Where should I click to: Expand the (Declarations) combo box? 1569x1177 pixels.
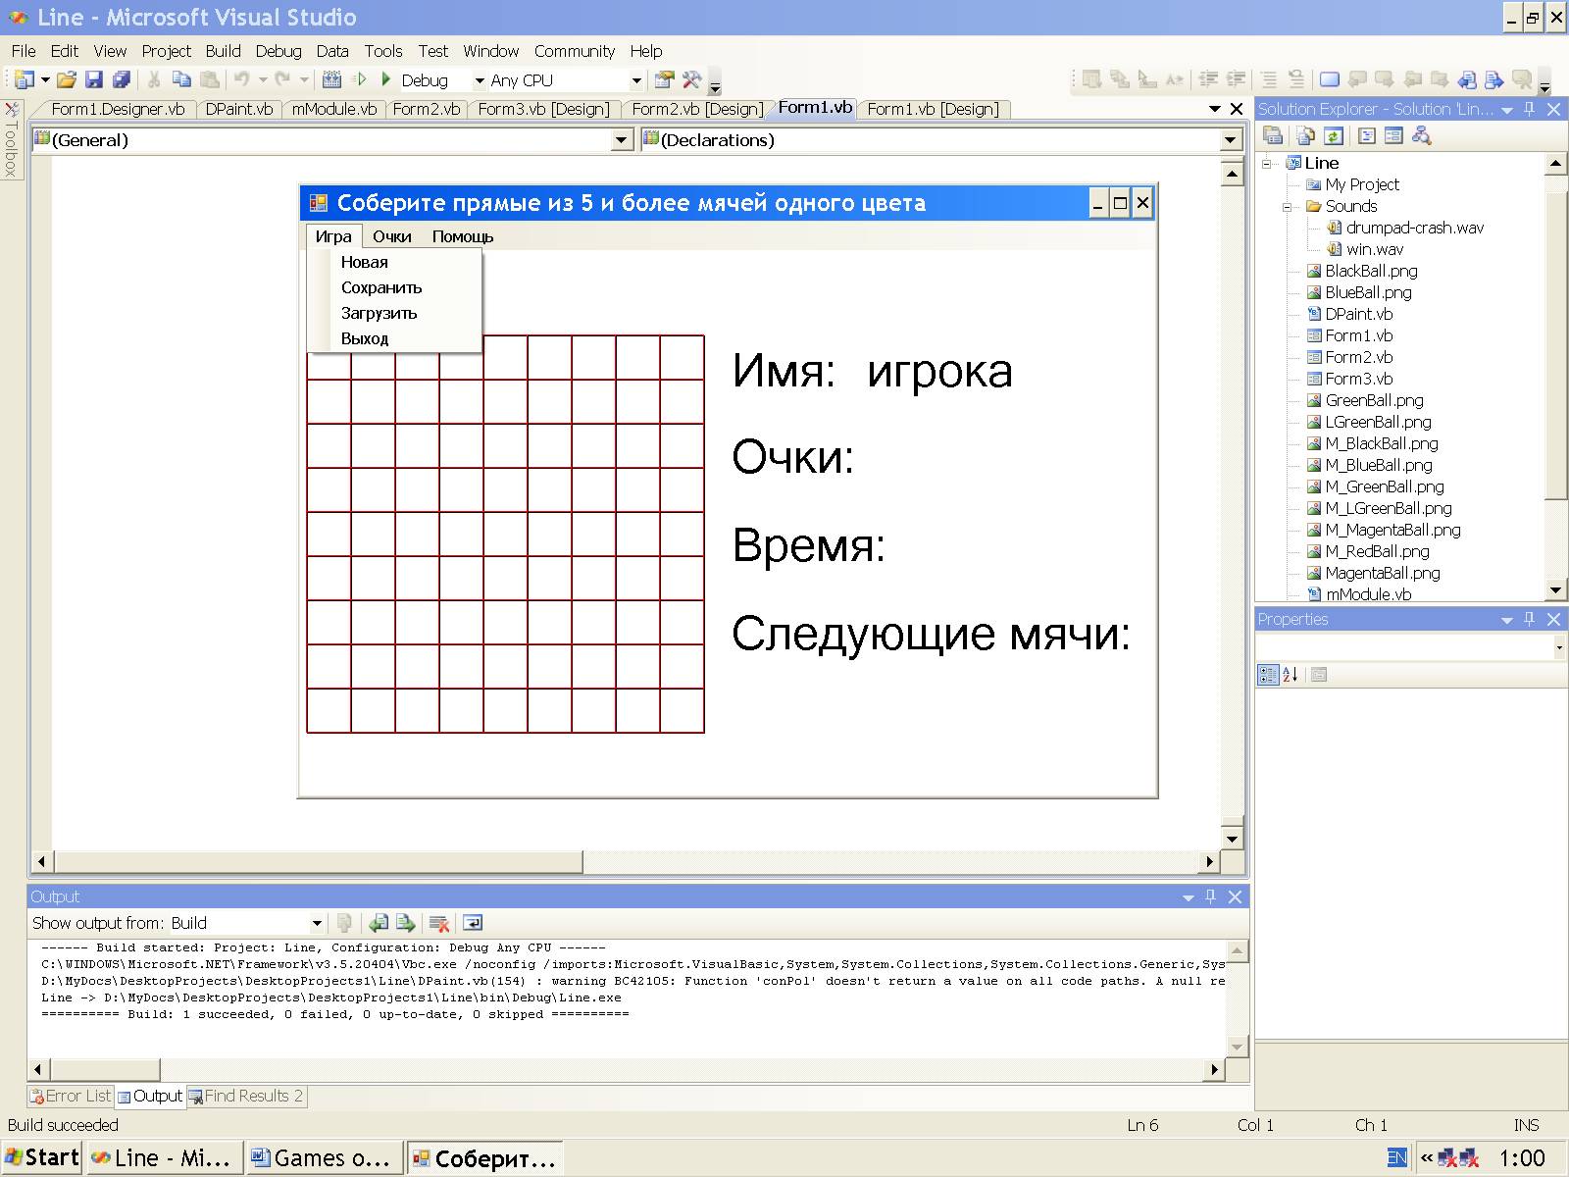(x=1231, y=140)
